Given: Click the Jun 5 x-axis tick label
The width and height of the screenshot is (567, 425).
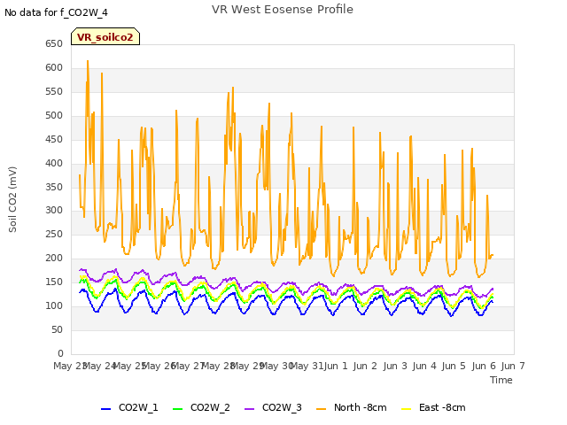Looking at the screenshot, I should (x=454, y=366).
